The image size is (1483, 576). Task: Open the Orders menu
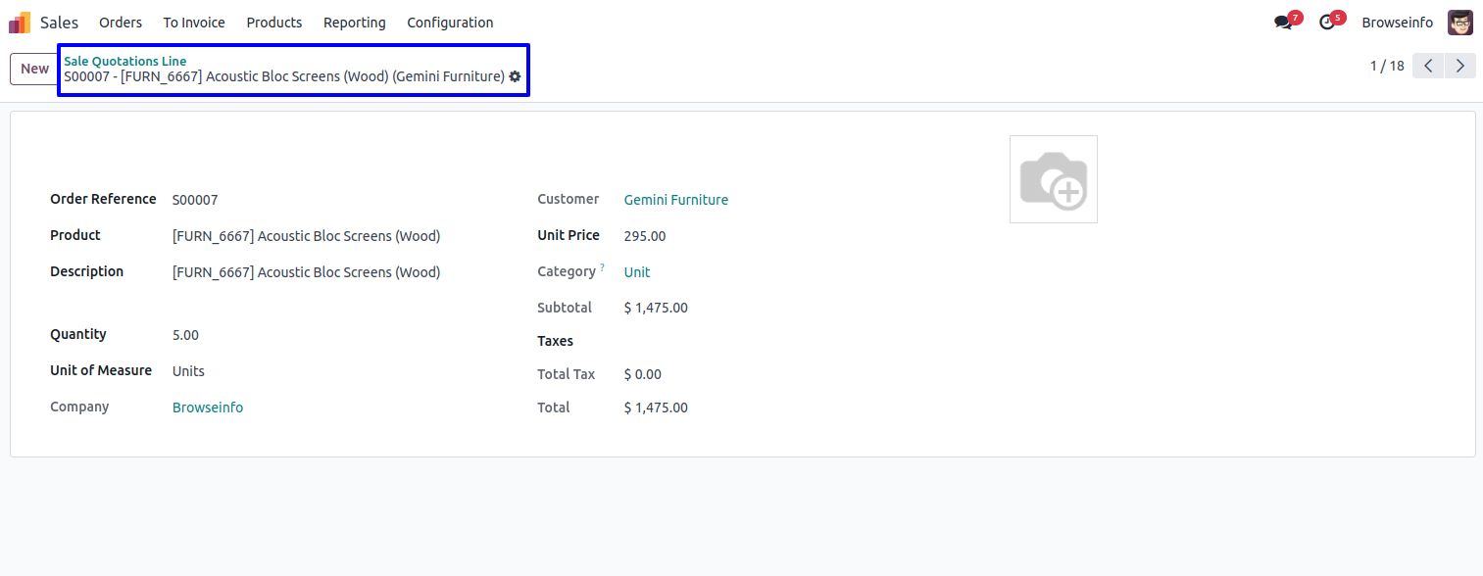(121, 23)
